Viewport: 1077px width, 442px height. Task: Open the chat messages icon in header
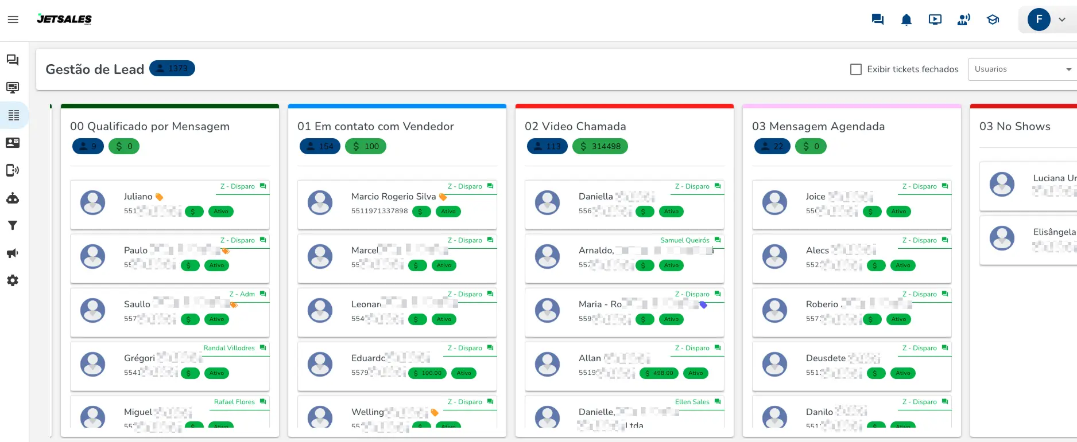(877, 19)
